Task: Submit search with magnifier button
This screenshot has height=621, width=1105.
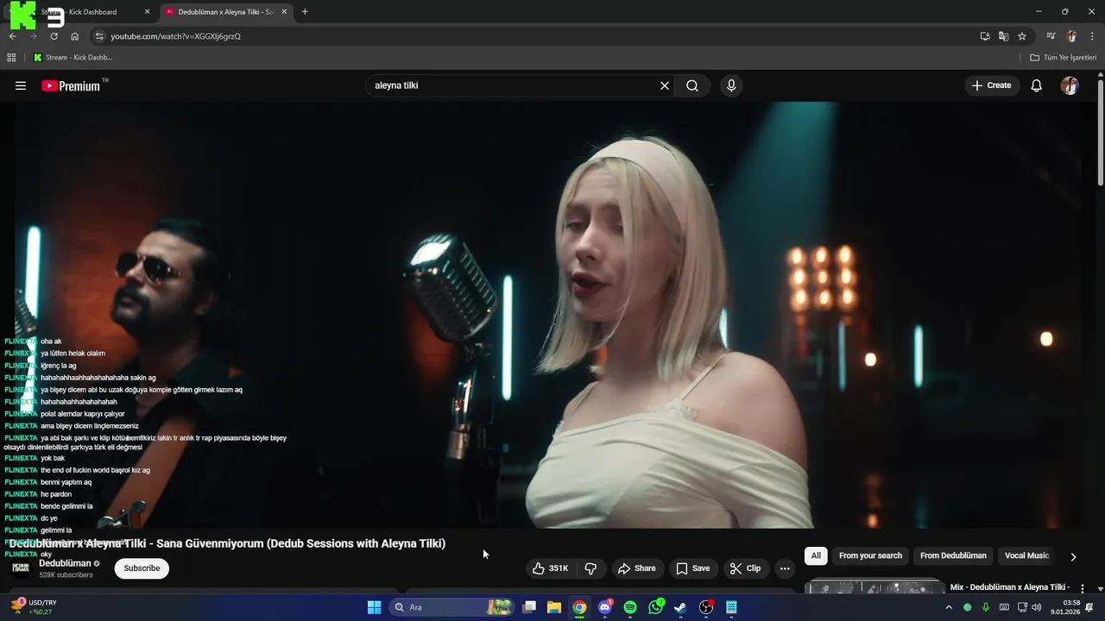Action: (692, 85)
